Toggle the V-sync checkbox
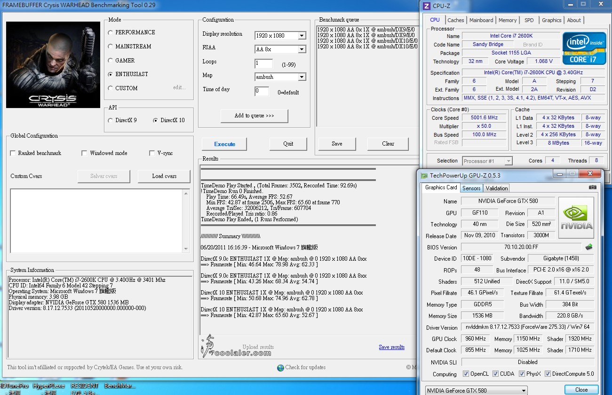Screen dimensions: 612x395 point(152,153)
